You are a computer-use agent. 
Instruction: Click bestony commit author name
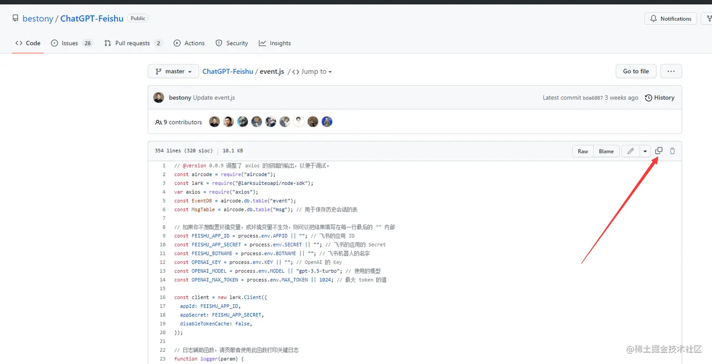180,98
